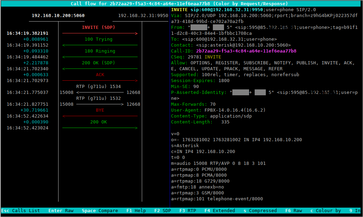Select the final 200 OK after BYE
The width and height of the screenshot is (363, 217).
click(99, 122)
